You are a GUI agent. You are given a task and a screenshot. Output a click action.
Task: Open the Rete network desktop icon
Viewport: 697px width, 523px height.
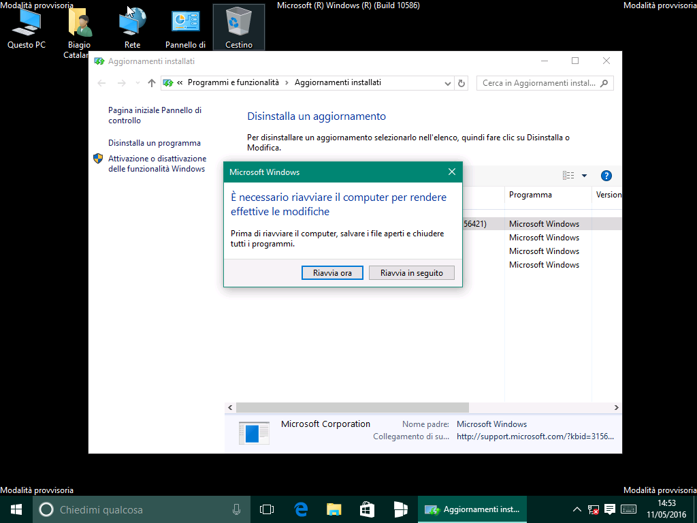tap(133, 27)
